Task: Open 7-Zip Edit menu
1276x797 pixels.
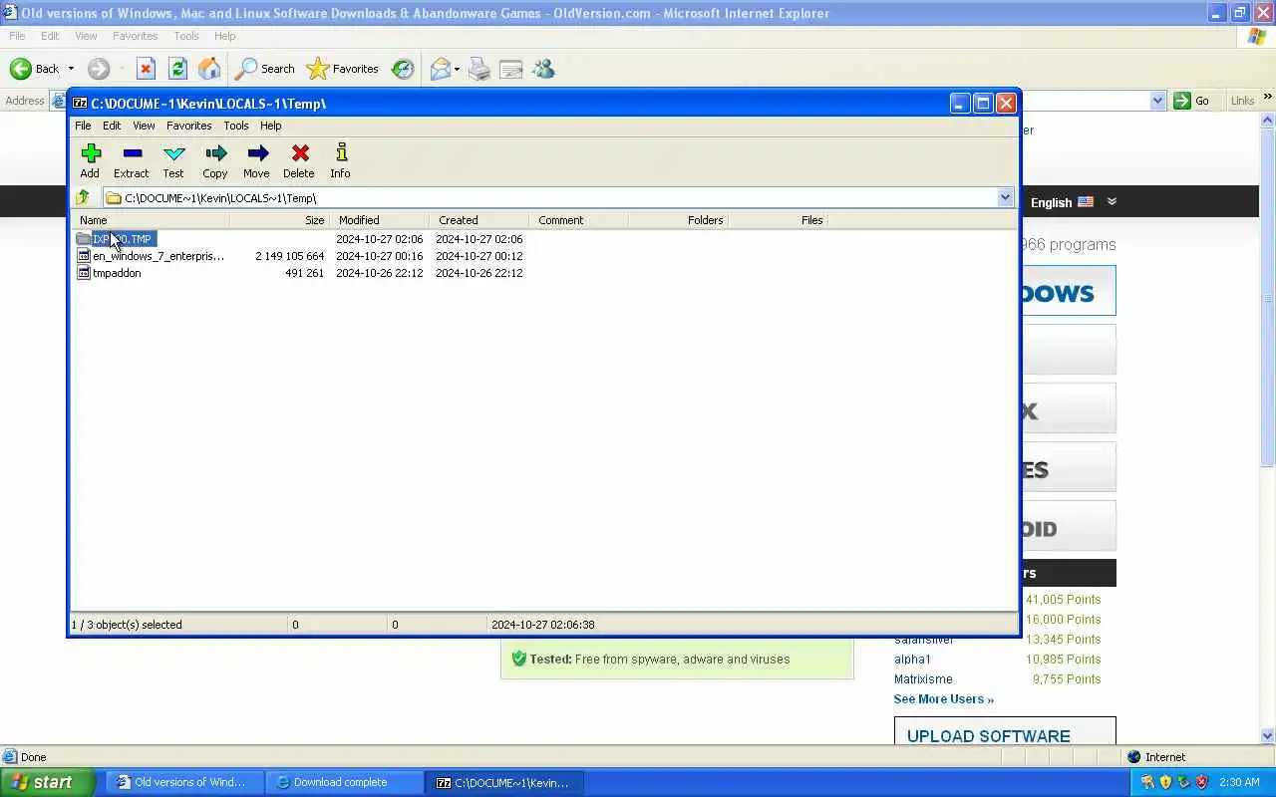Action: tap(112, 126)
